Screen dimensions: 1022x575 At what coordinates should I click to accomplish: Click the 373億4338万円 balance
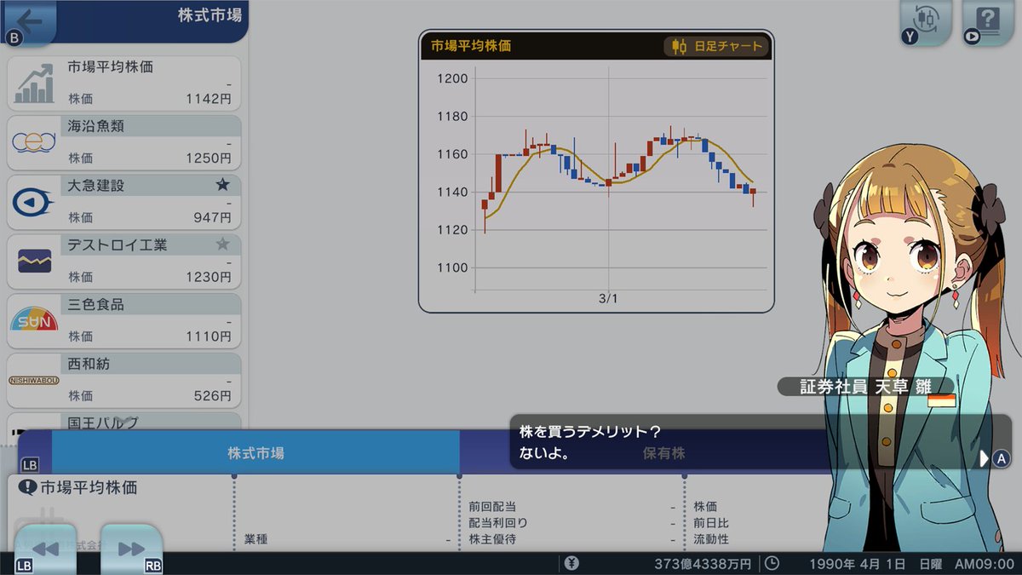(703, 563)
